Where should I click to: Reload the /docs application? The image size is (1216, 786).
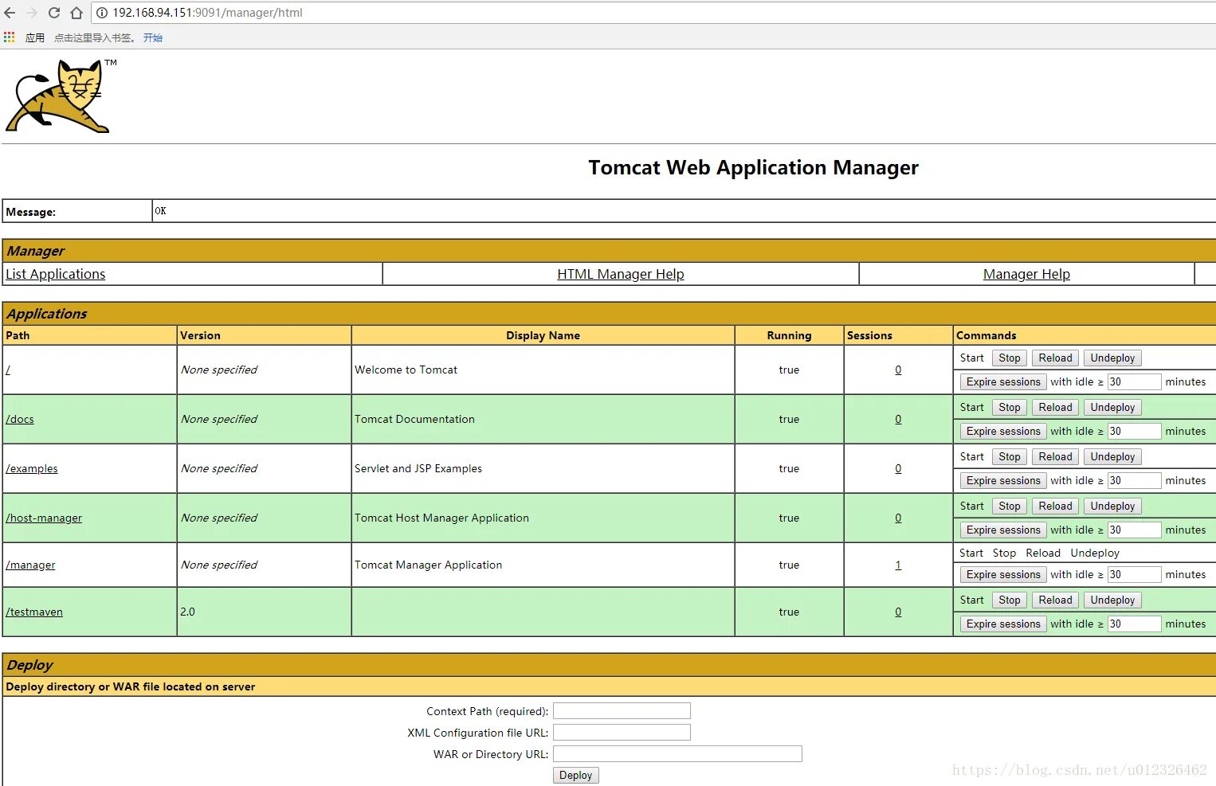pos(1056,408)
